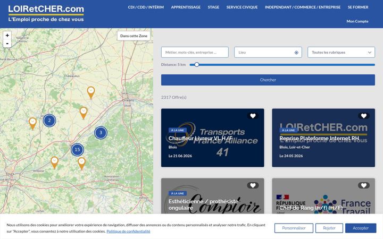Open the Chauffeur Livreur VL H/F offer
383x239 pixels.
tap(201, 138)
